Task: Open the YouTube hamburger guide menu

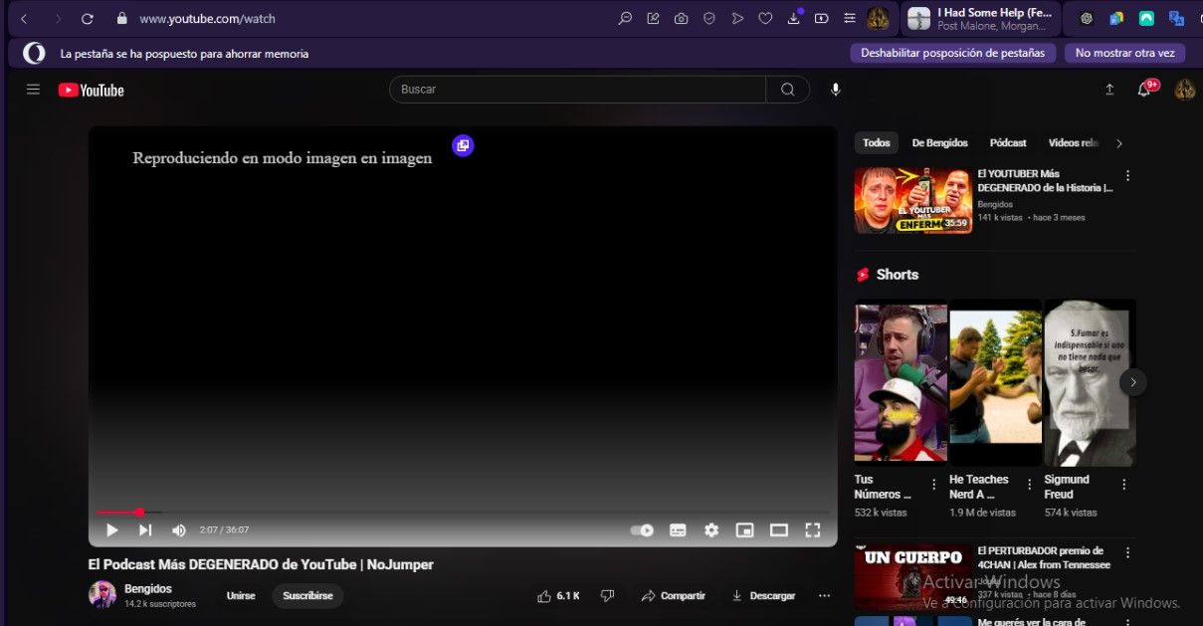Action: click(33, 90)
